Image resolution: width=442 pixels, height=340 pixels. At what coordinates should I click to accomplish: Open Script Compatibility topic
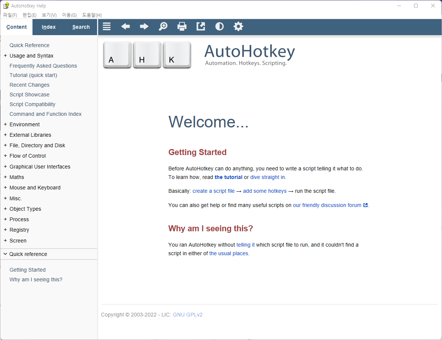(x=32, y=104)
